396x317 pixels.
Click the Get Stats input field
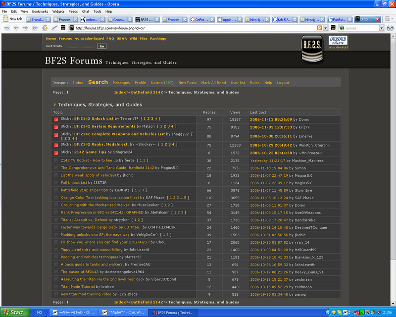pyautogui.click(x=80, y=46)
